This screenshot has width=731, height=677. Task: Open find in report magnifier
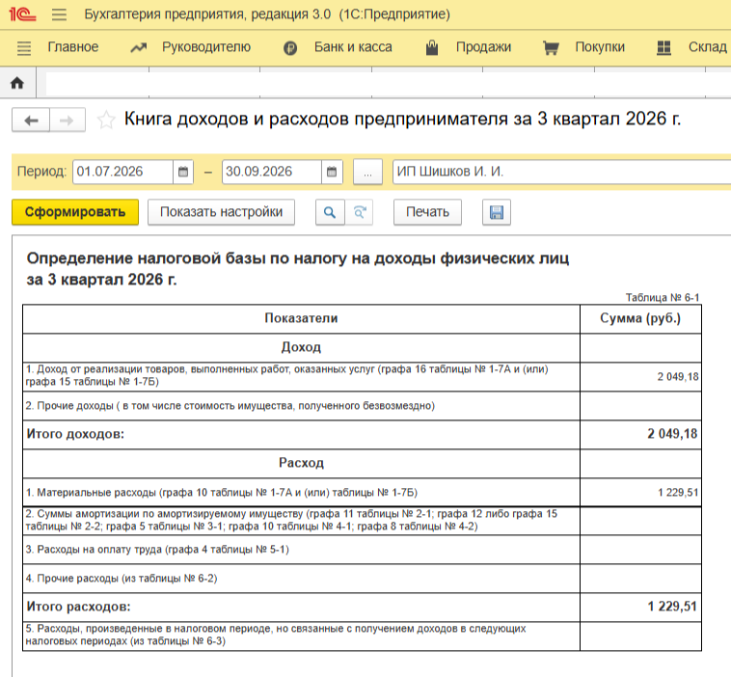coord(330,212)
